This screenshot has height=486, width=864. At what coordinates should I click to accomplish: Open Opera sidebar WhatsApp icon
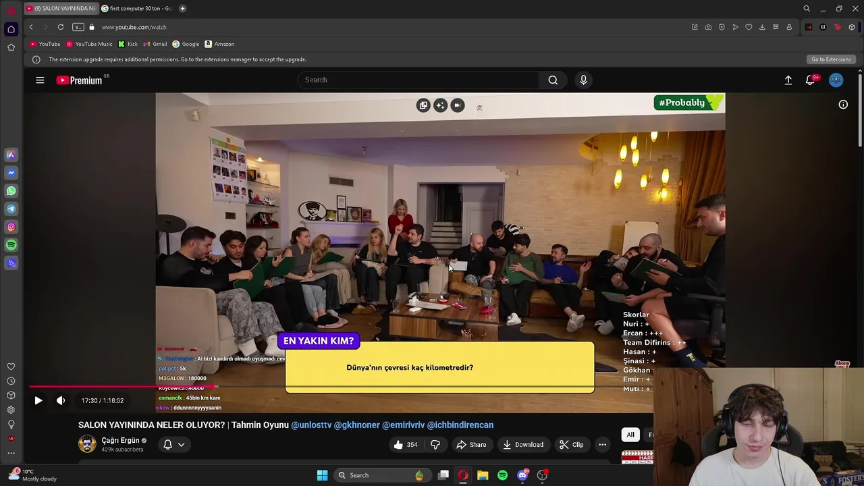(11, 191)
